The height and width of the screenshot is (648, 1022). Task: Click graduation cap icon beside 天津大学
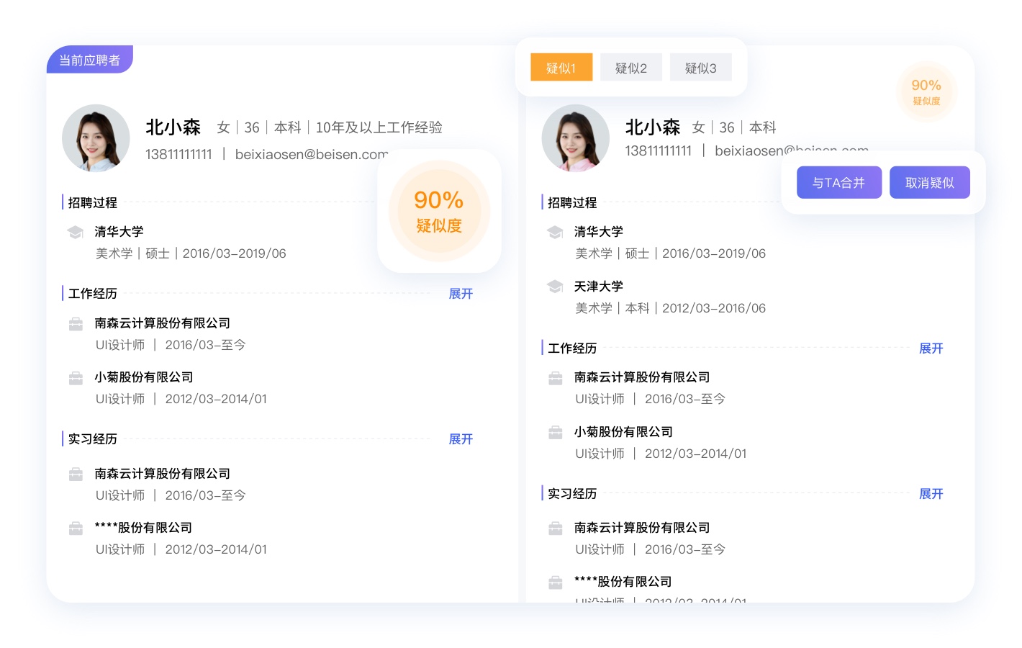point(555,287)
